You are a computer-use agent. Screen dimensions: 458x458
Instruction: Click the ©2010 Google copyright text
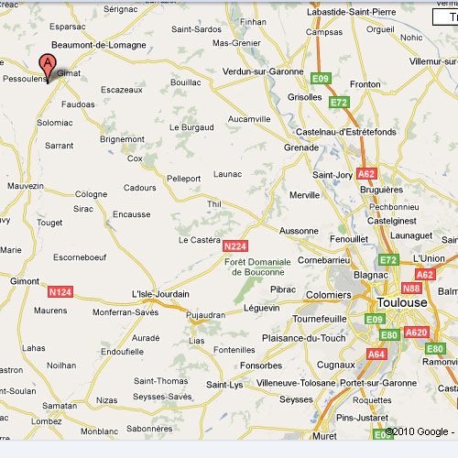click(x=417, y=431)
